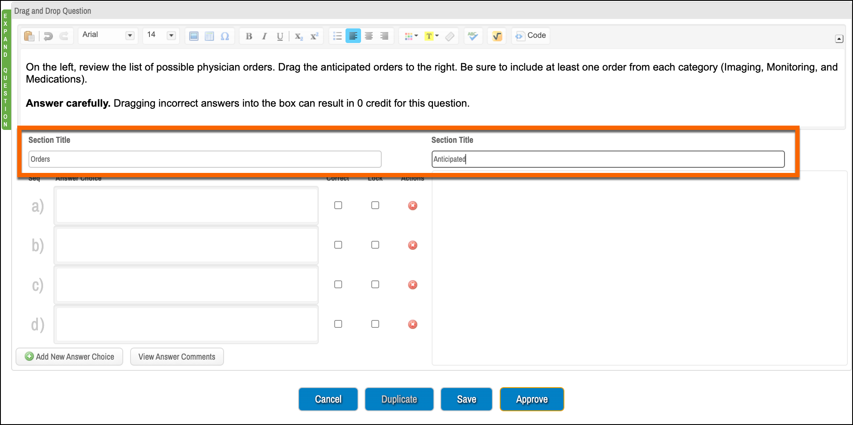Viewport: 853px width, 425px height.
Task: Insert a special character with the Omega icon
Action: (x=224, y=36)
